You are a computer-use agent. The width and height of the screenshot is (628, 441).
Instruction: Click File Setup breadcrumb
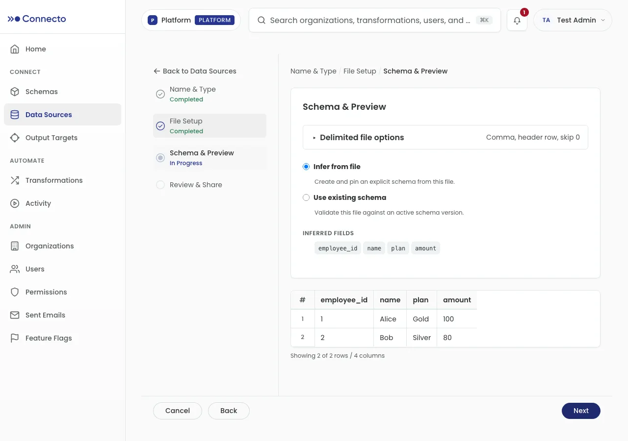point(360,71)
